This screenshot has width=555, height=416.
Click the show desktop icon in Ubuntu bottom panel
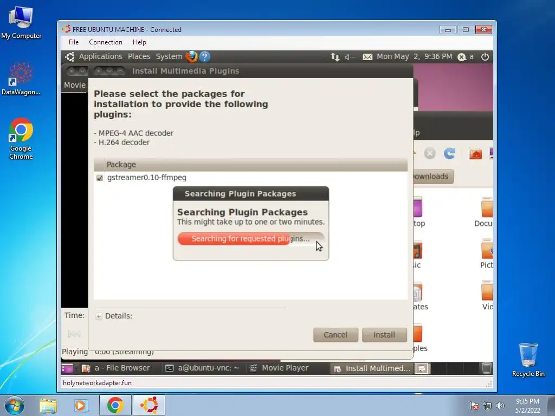(67, 368)
